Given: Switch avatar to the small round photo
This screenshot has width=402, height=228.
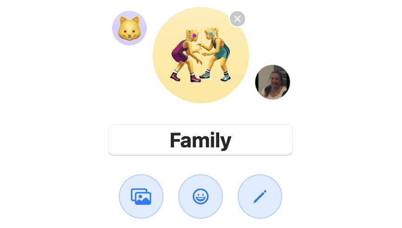Looking at the screenshot, I should coord(272,82).
